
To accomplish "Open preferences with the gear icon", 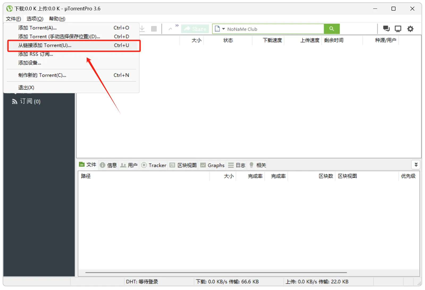I will (410, 29).
